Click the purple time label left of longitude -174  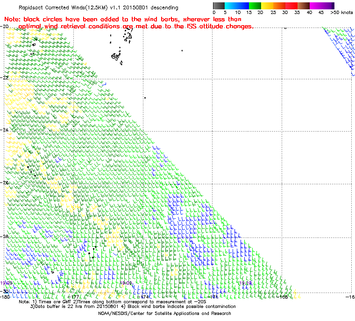(x=126, y=283)
